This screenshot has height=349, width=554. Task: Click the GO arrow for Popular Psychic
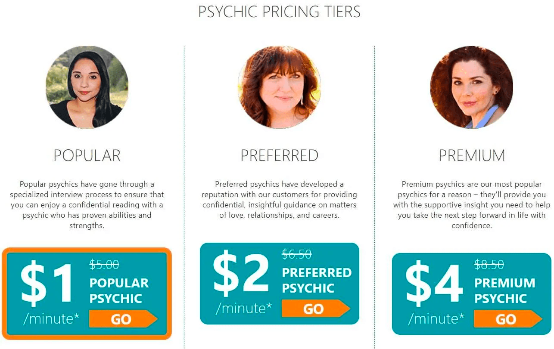click(x=124, y=319)
